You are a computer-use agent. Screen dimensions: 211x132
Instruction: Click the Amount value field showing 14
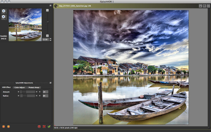pos(45,92)
